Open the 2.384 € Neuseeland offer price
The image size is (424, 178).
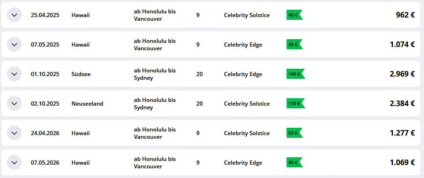[x=402, y=103]
